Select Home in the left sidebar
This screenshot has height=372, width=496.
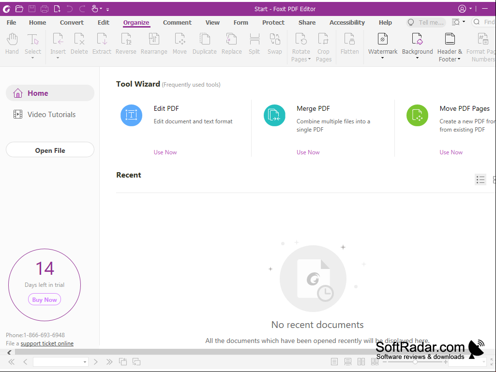pos(50,93)
